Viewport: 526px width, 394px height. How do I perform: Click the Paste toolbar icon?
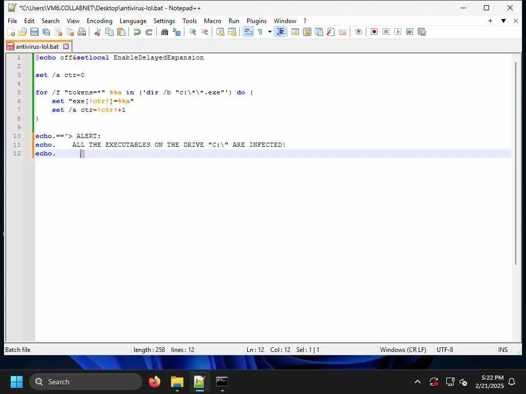tap(121, 32)
